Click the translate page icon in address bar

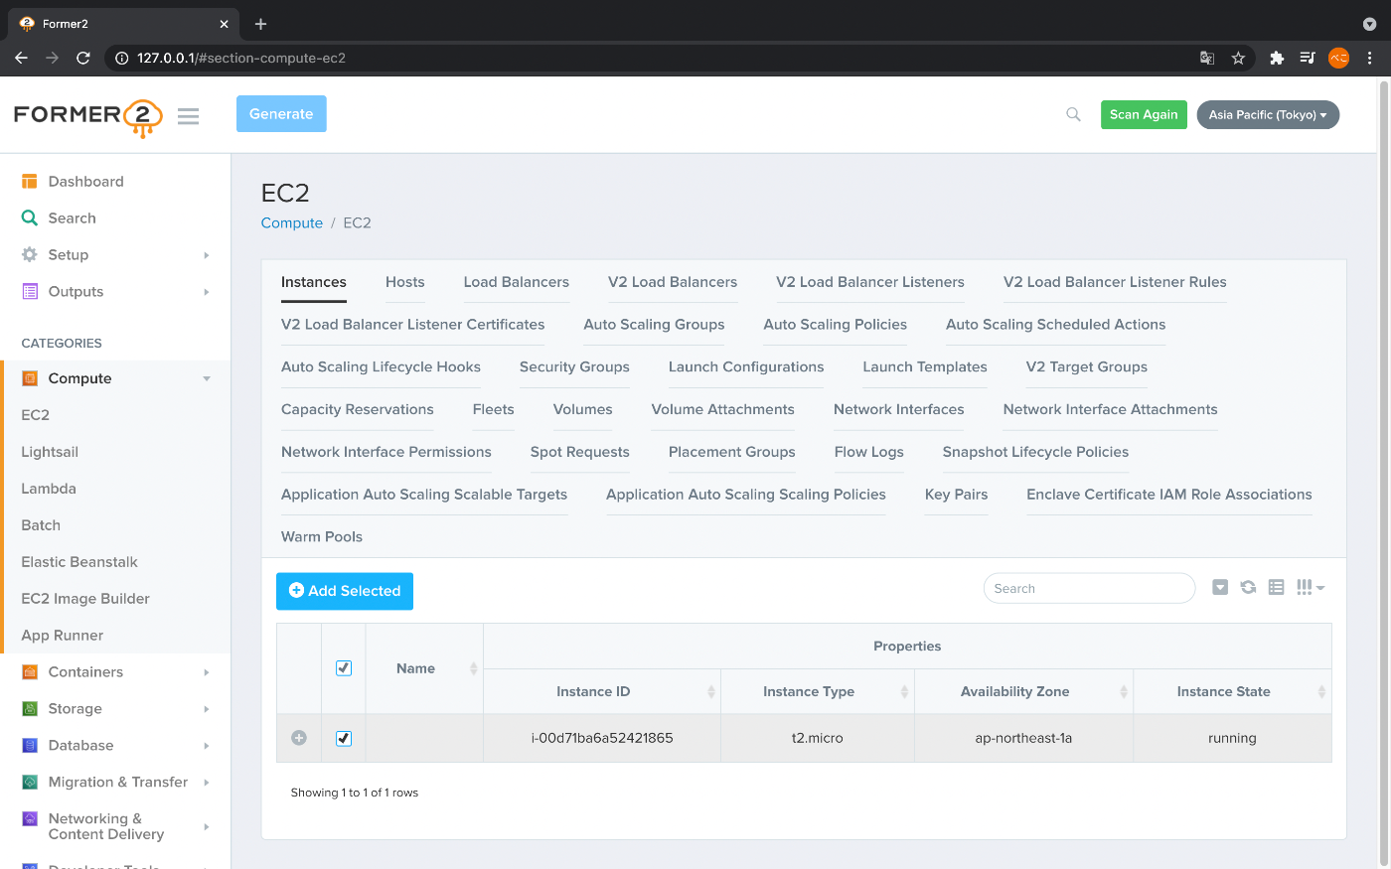(1207, 58)
